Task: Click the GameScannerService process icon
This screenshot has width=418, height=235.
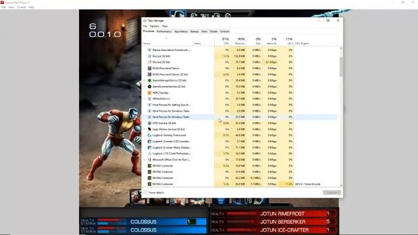Action: click(x=150, y=87)
